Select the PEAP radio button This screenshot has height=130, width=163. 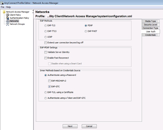coord(86,25)
